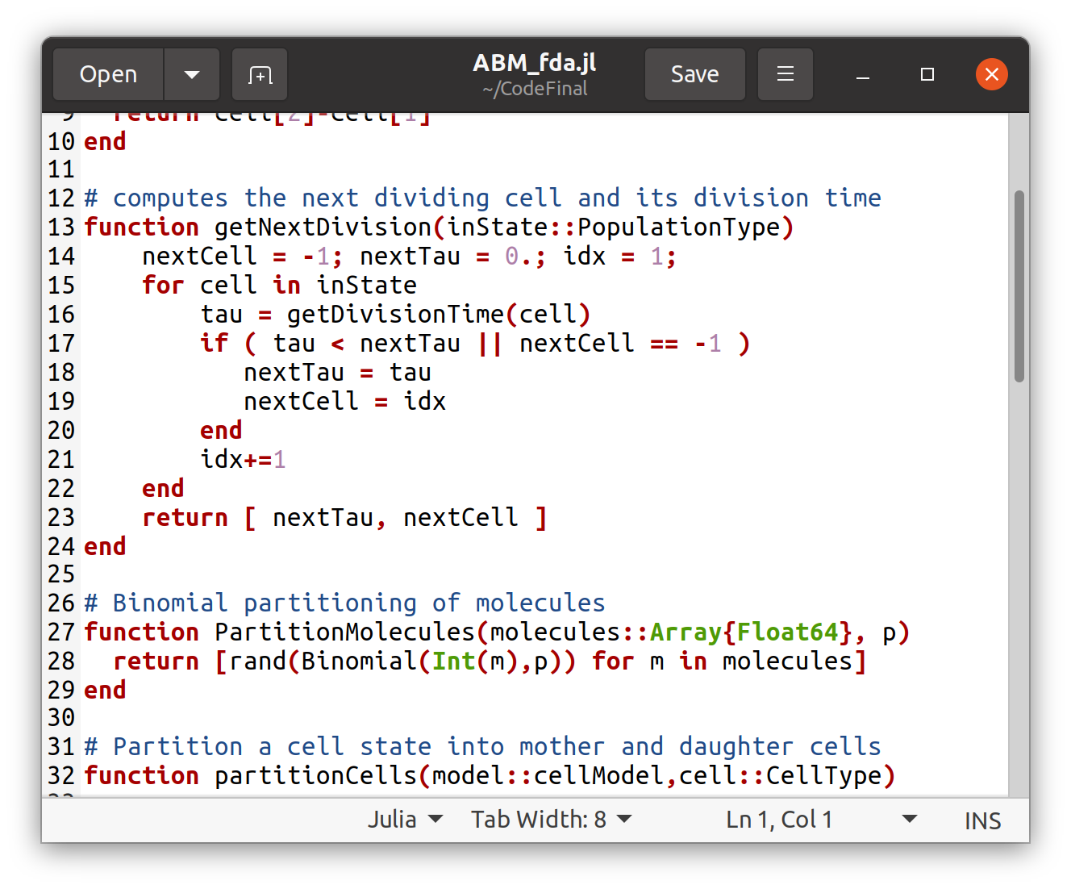Click the ABM_fda.jl title in the header bar
This screenshot has height=889, width=1071.
pyautogui.click(x=534, y=64)
